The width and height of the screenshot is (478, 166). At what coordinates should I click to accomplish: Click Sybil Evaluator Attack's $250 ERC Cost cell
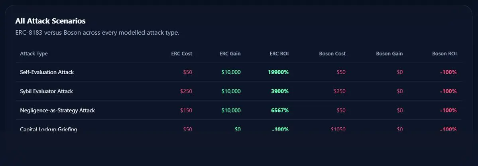186,91
